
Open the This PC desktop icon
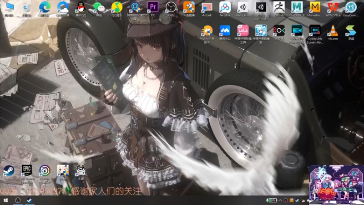coord(9,9)
